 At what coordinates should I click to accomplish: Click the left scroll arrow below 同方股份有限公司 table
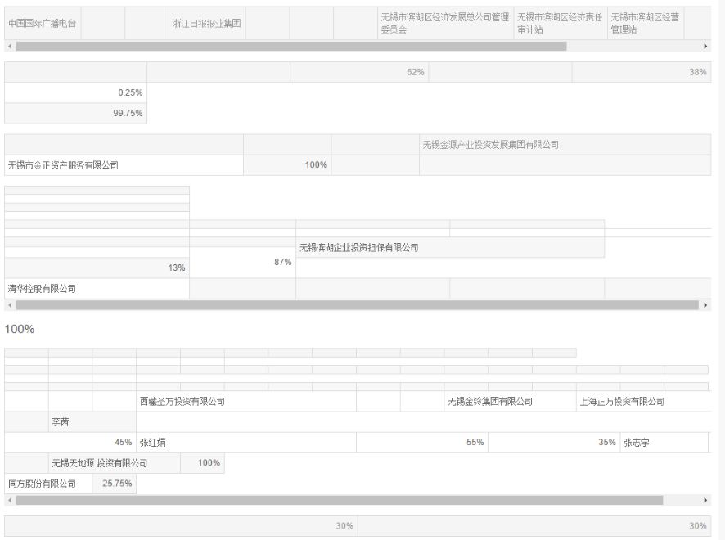10,500
